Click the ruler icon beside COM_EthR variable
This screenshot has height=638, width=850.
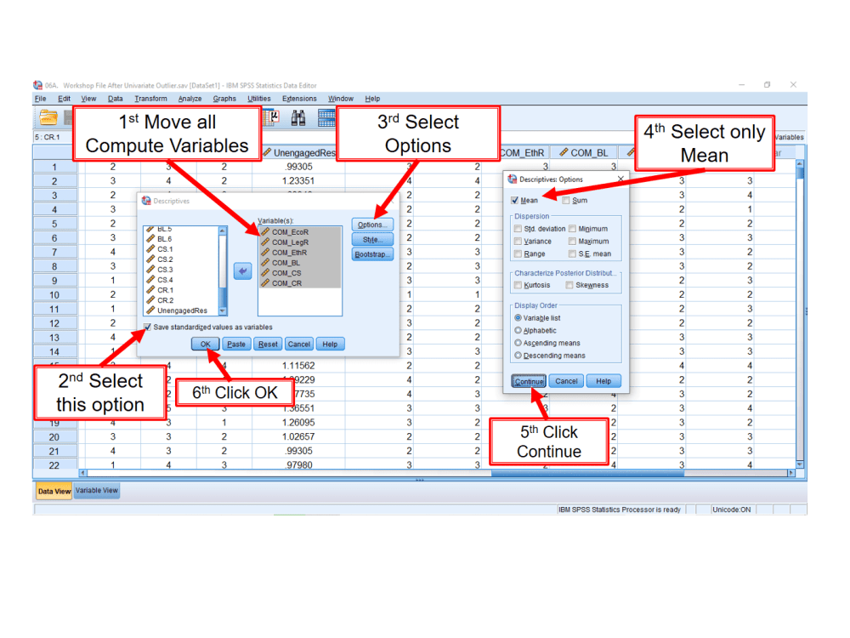click(263, 253)
